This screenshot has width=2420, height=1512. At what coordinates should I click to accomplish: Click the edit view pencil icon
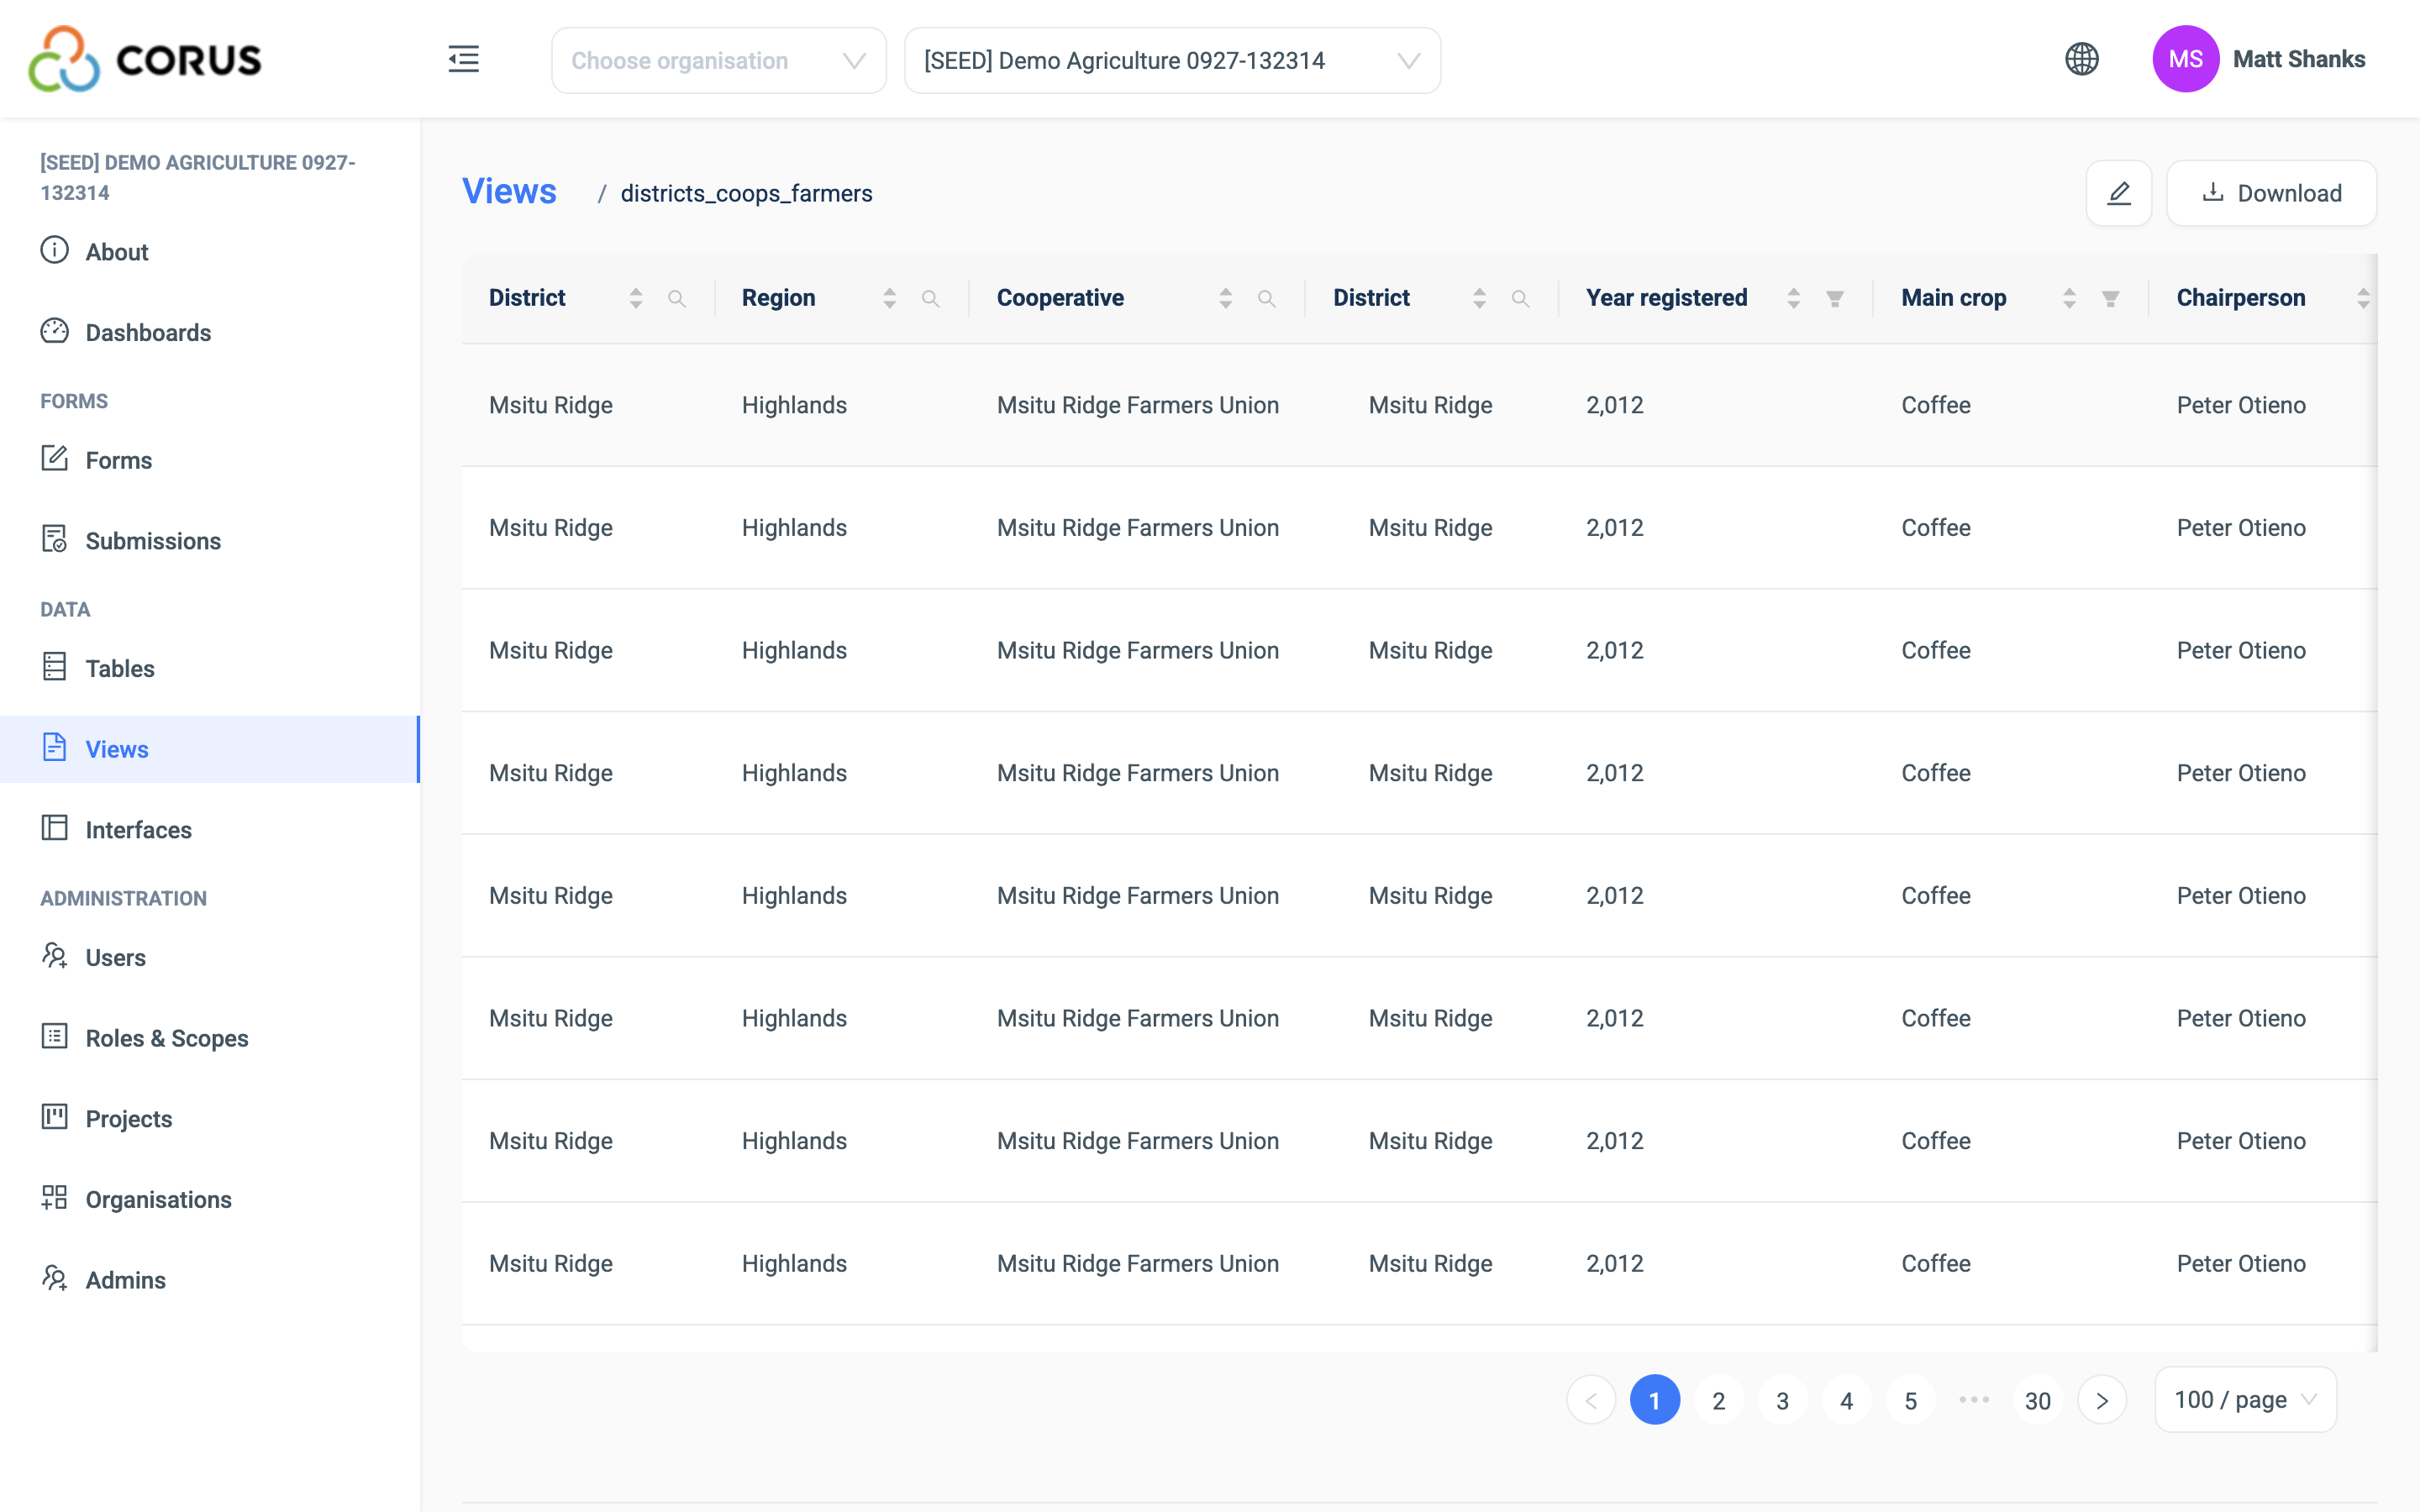click(2118, 193)
